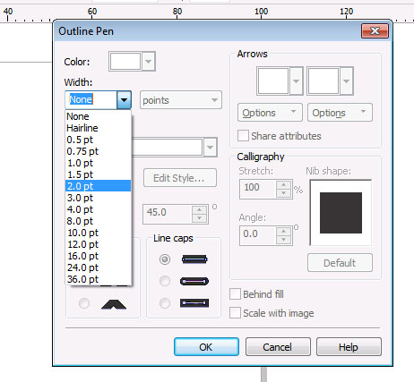Open the end arrowhead selector
Screen dimensions: 414x382
coord(330,81)
